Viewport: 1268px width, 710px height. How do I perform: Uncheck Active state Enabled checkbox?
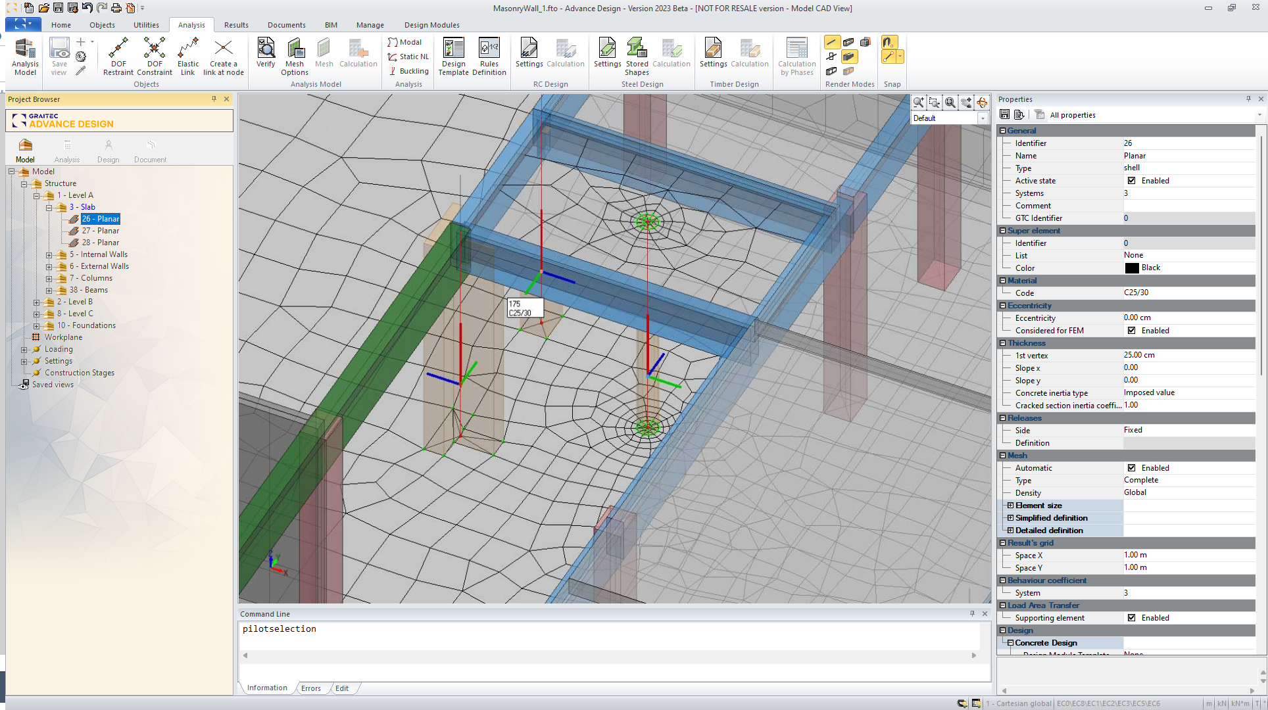coord(1131,181)
